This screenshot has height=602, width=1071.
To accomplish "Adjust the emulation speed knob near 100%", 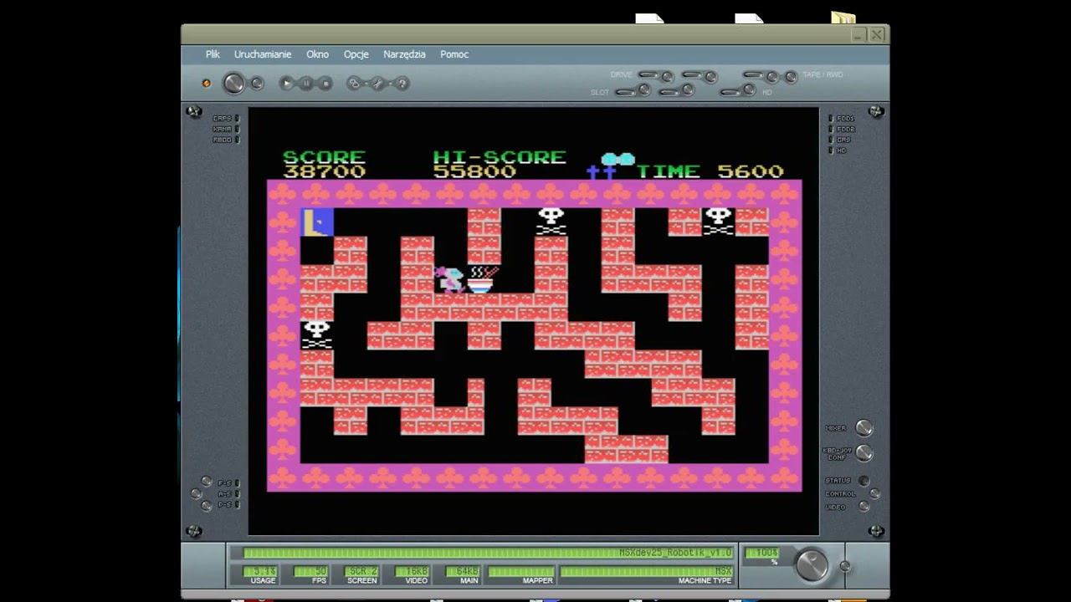I will pos(811,565).
